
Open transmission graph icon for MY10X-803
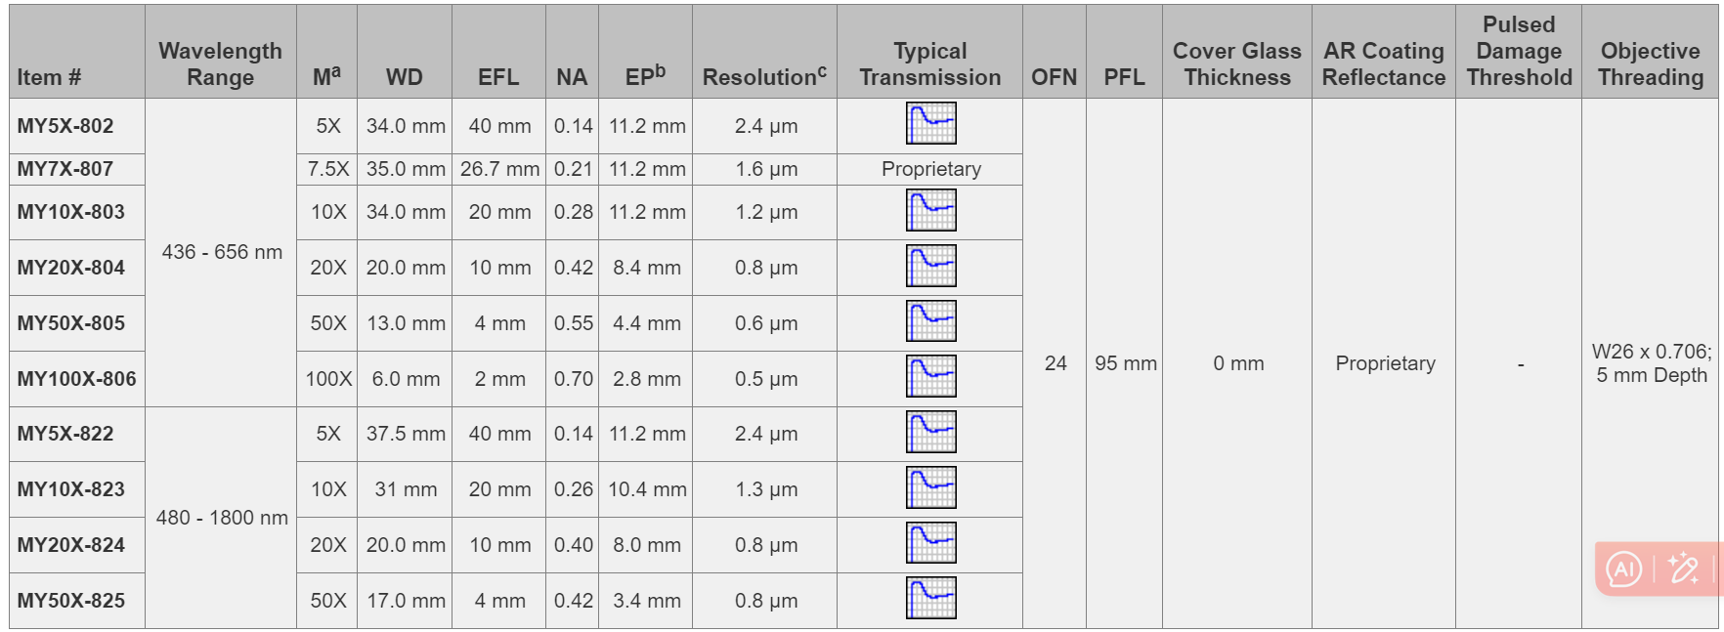point(930,210)
